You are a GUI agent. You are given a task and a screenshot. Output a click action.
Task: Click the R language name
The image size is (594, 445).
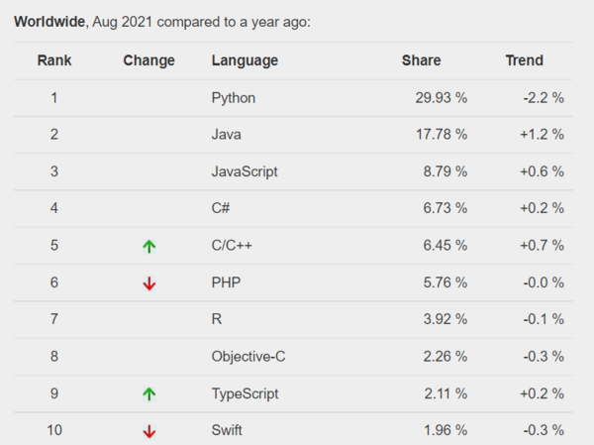coord(217,319)
